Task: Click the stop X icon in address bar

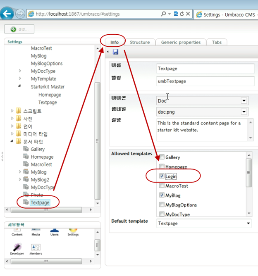Action: pos(188,14)
